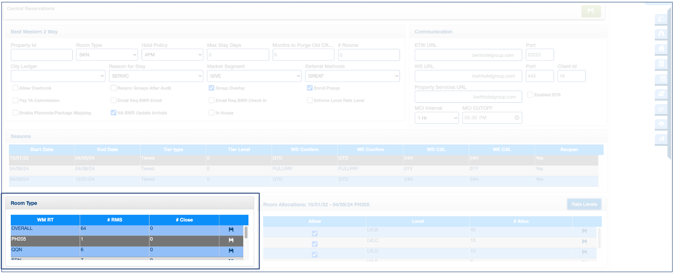Click the clock icon in MCI CUTOFF field
Screen dimensions: 674x274
tap(517, 118)
